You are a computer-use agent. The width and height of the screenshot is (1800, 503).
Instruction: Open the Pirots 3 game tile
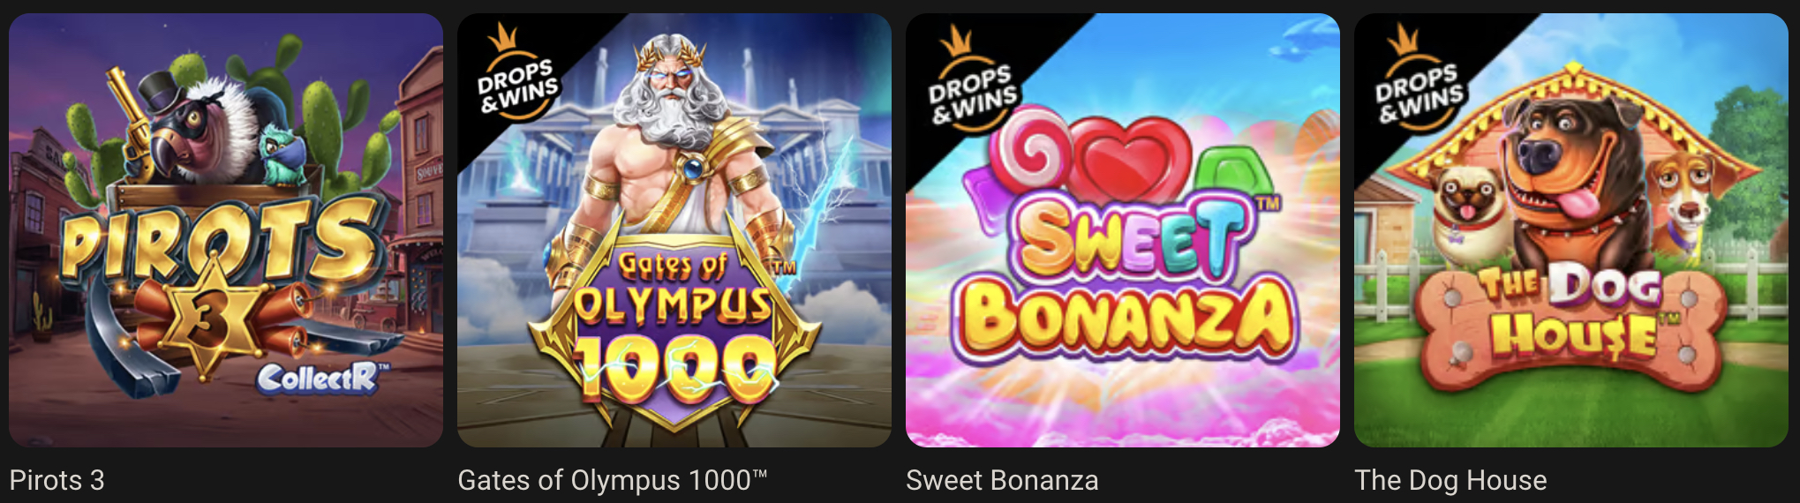click(226, 230)
